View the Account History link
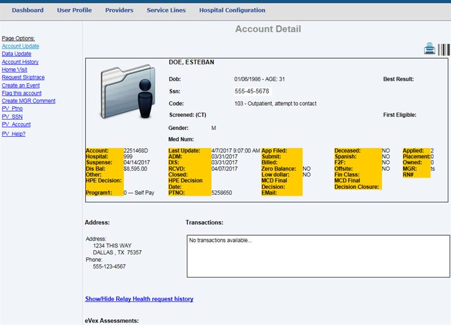 click(20, 62)
